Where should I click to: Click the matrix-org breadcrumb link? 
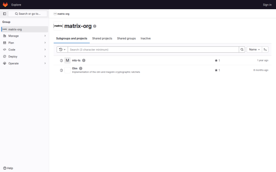63,14
